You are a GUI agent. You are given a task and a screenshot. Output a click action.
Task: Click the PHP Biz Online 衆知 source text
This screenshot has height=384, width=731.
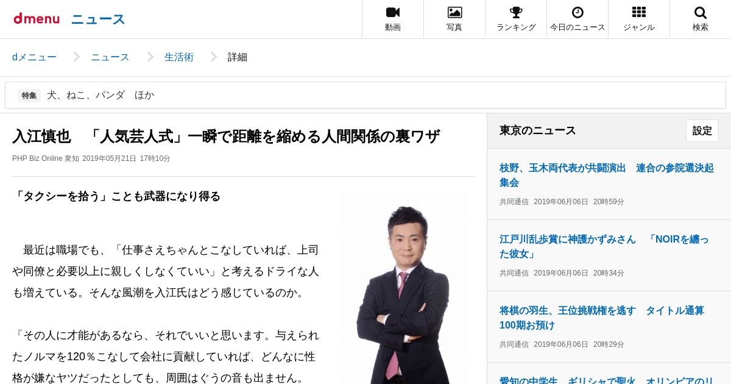click(46, 158)
